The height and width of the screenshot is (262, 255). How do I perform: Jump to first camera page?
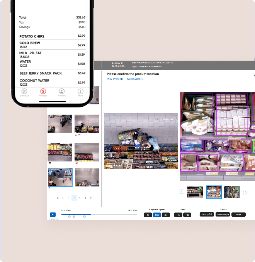tap(58, 198)
